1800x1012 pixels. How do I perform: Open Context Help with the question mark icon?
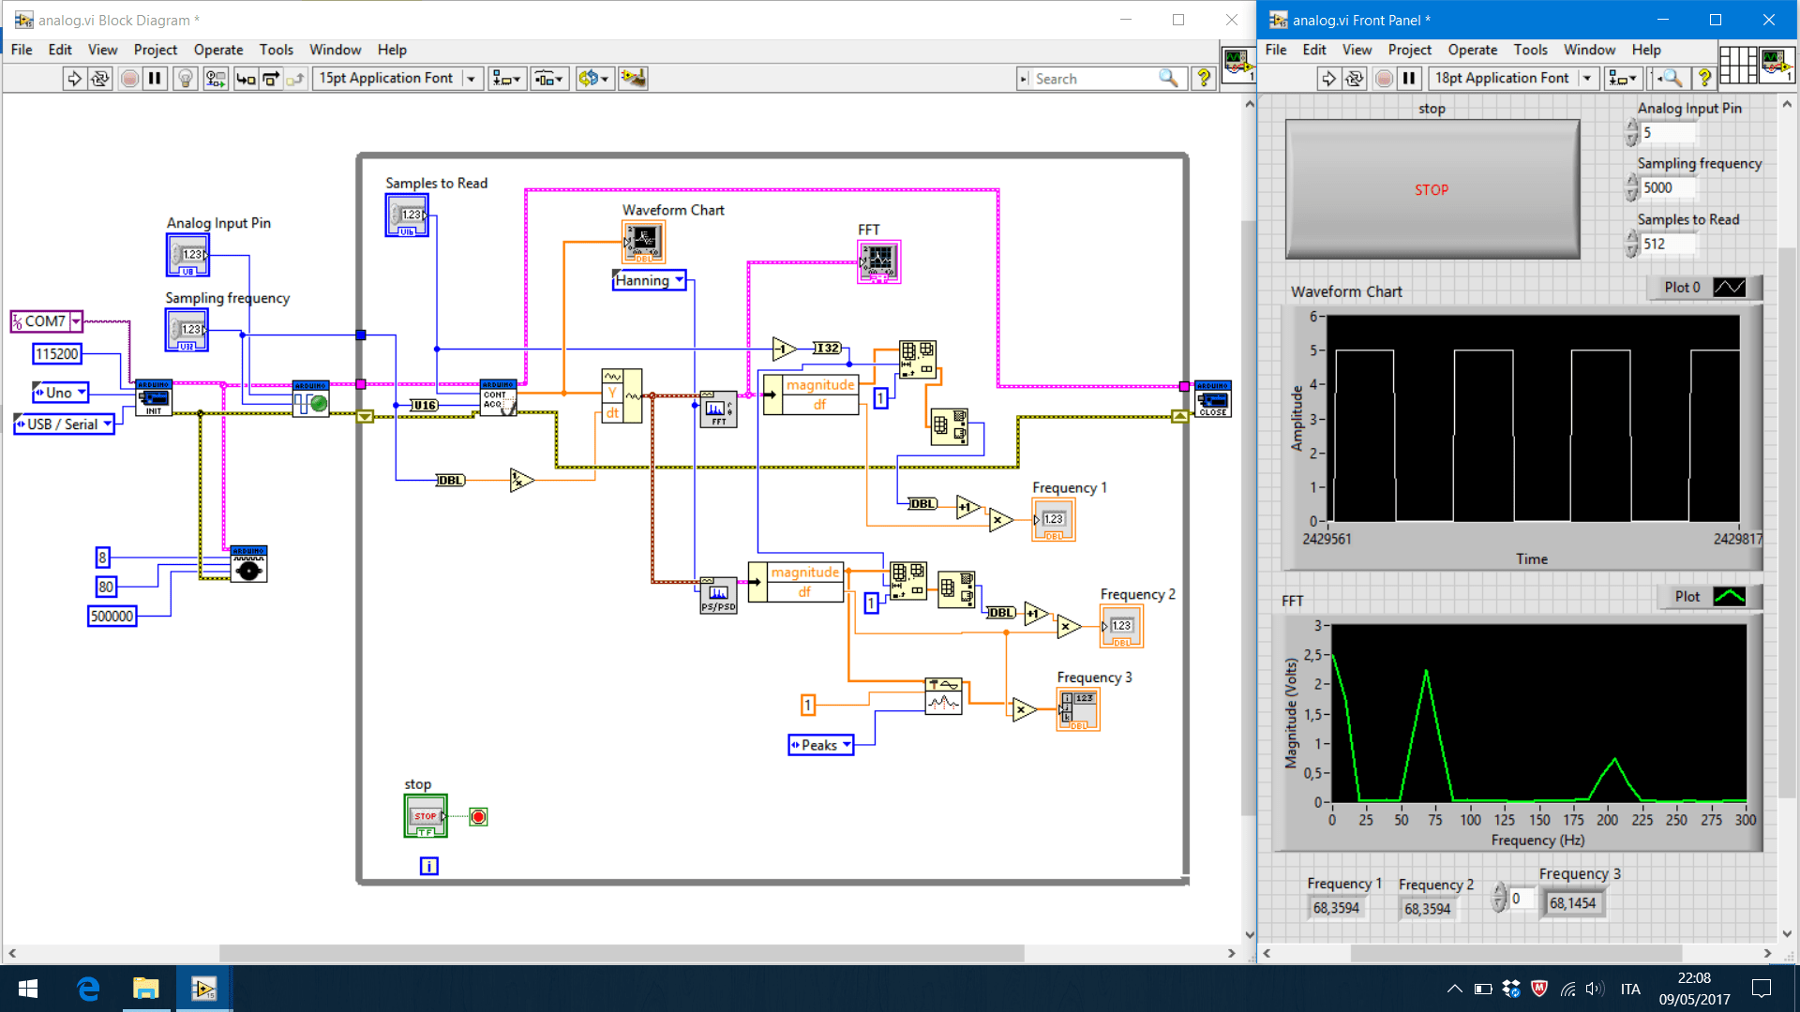(1205, 79)
